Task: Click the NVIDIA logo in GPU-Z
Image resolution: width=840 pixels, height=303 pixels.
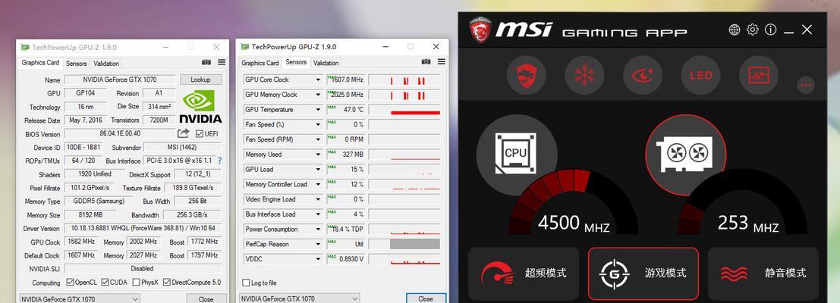Action: (200, 106)
